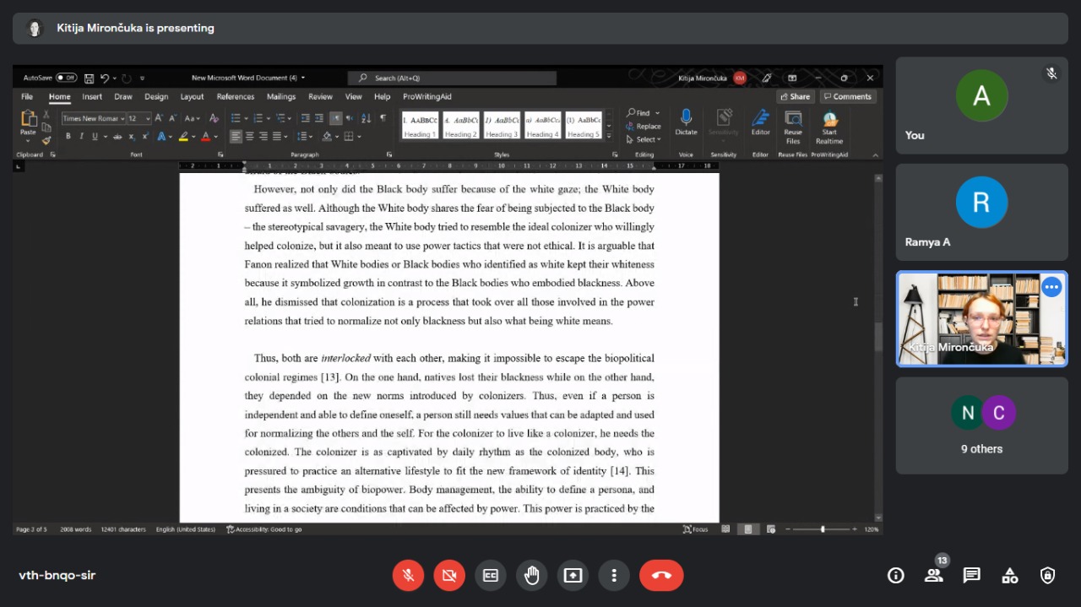The height and width of the screenshot is (607, 1081).
Task: Open the Editor tool in ribbon
Action: (761, 122)
